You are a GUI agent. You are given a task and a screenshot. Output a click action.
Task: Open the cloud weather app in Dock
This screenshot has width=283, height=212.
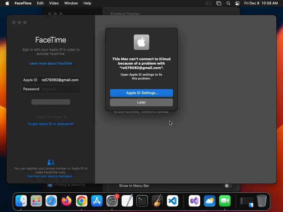tap(209, 201)
